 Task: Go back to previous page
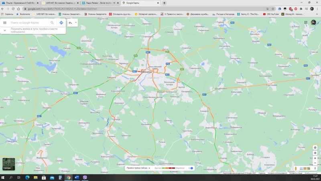point(2,9)
